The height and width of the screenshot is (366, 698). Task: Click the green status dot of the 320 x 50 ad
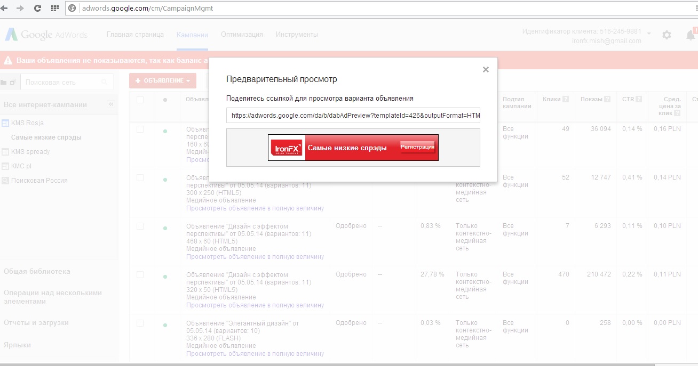coord(165,277)
